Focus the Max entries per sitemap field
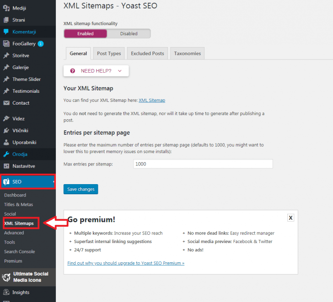The height and width of the screenshot is (302, 333). point(203,164)
